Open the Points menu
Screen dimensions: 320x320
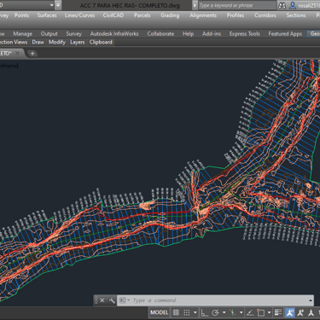point(21,15)
